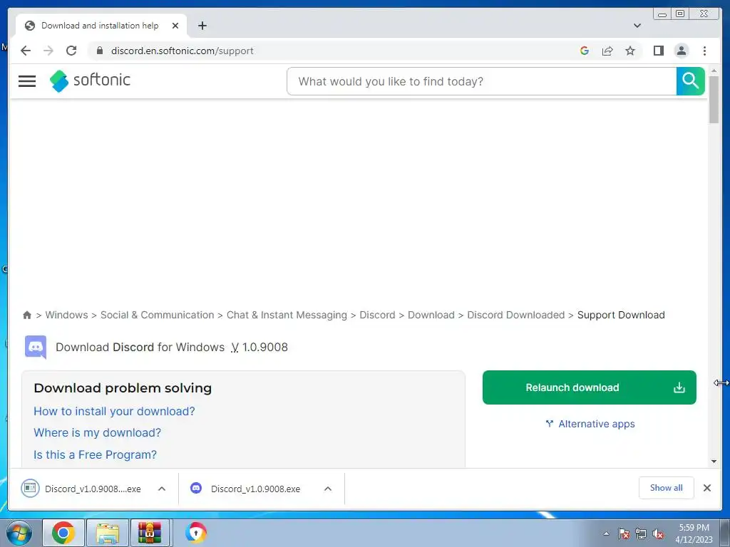Open Is this a Free Program? link
Image resolution: width=730 pixels, height=547 pixels.
(x=95, y=454)
